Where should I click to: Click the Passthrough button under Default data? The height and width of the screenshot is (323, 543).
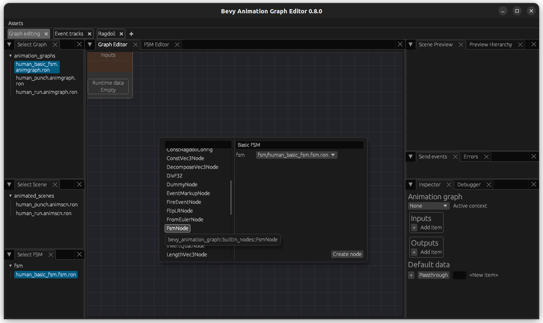pos(433,275)
